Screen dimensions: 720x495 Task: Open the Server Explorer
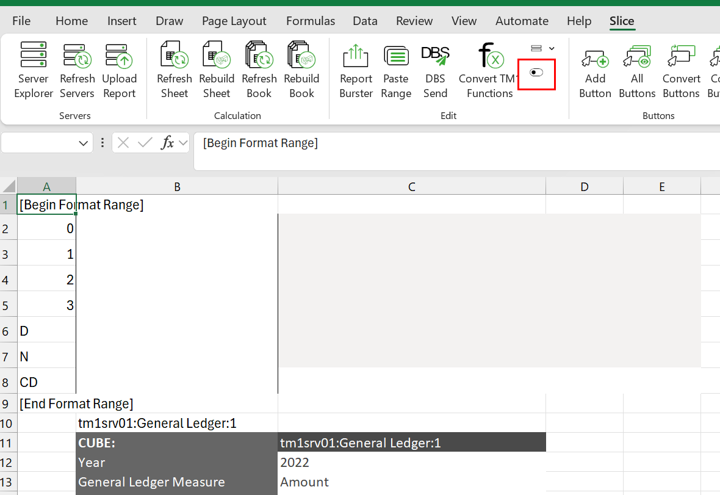(x=33, y=70)
